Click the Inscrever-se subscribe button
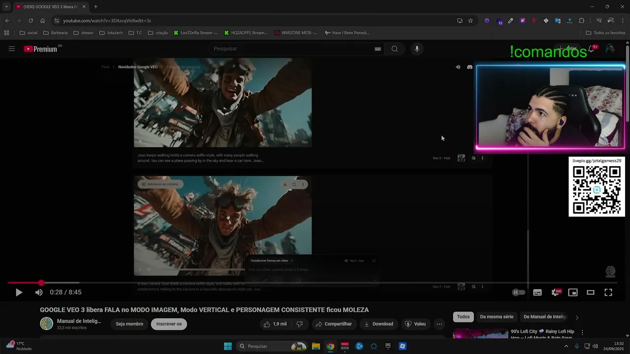The image size is (630, 354). click(x=169, y=324)
